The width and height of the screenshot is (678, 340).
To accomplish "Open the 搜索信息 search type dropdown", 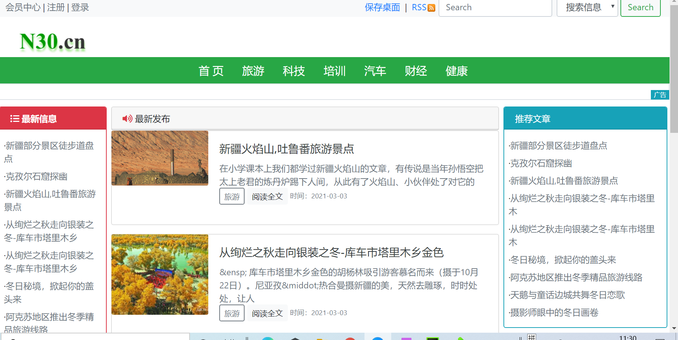I will tap(587, 7).
